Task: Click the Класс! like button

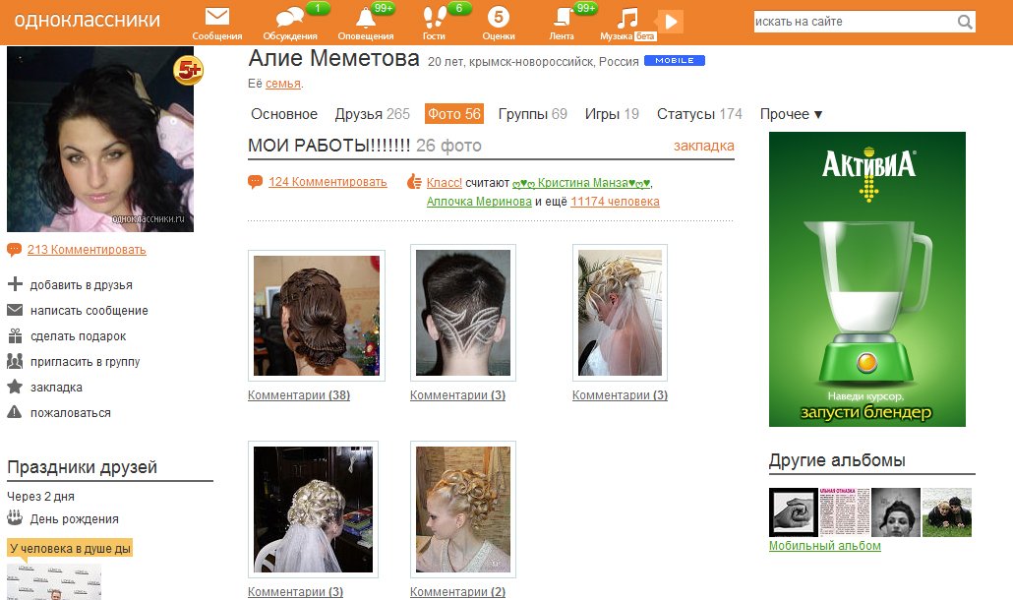Action: [x=444, y=182]
